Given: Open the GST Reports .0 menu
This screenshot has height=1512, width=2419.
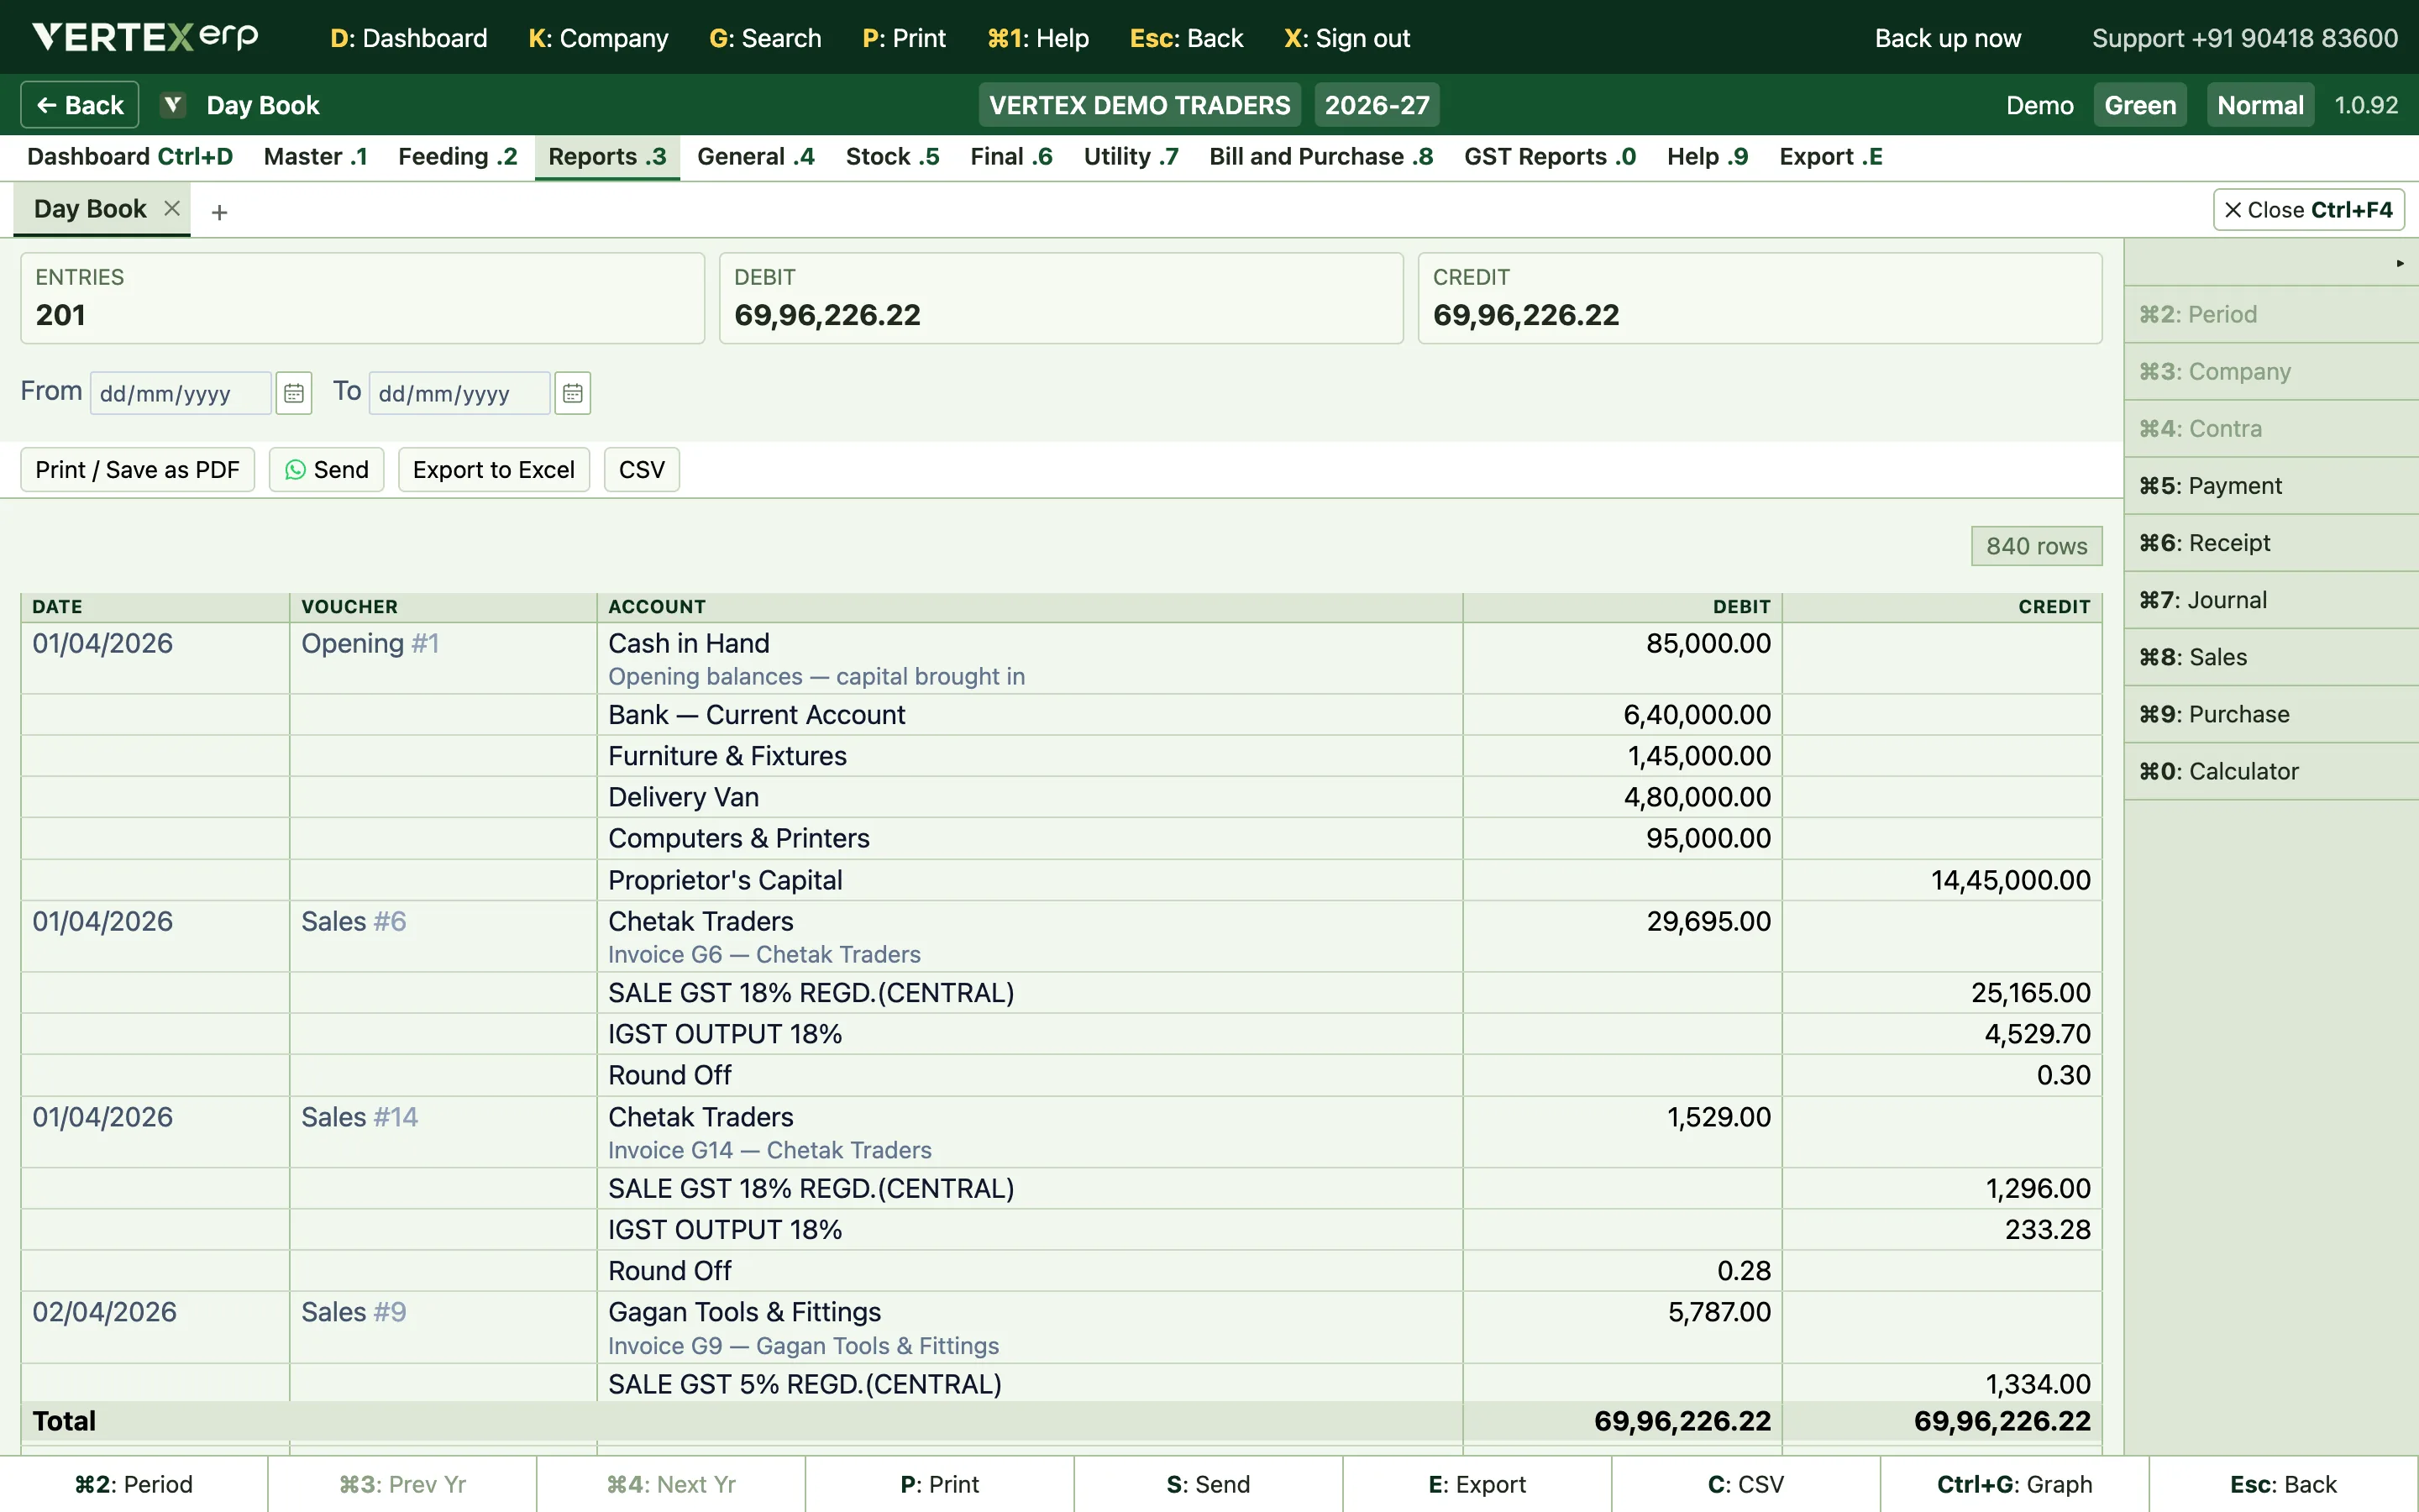Looking at the screenshot, I should click(1551, 157).
